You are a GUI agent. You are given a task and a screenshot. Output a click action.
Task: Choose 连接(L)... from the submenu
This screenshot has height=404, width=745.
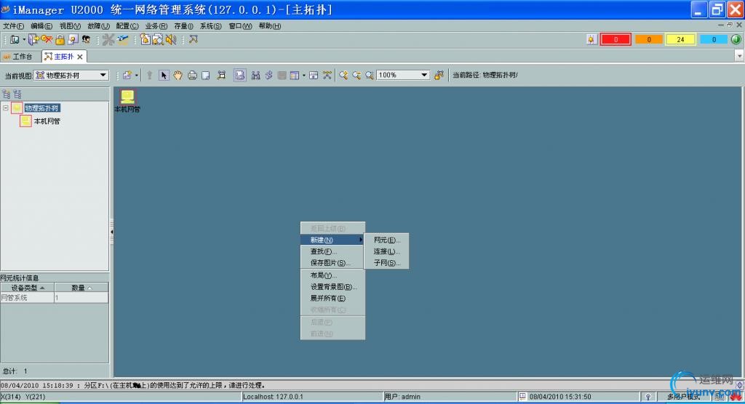[x=386, y=251]
